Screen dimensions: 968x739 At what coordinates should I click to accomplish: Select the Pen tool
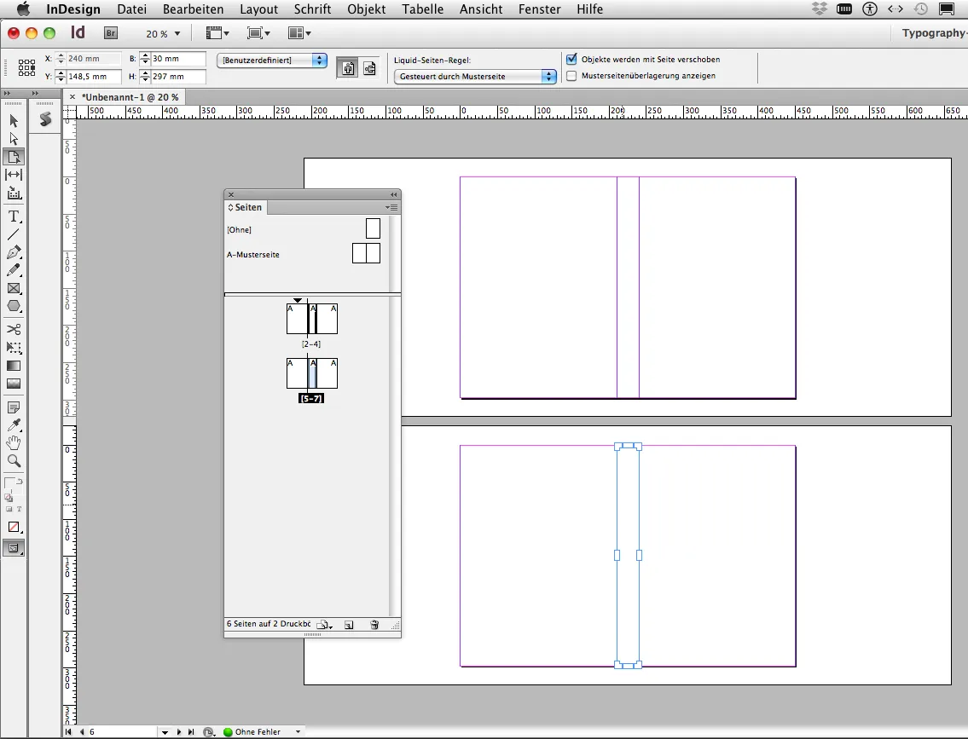[x=13, y=252]
